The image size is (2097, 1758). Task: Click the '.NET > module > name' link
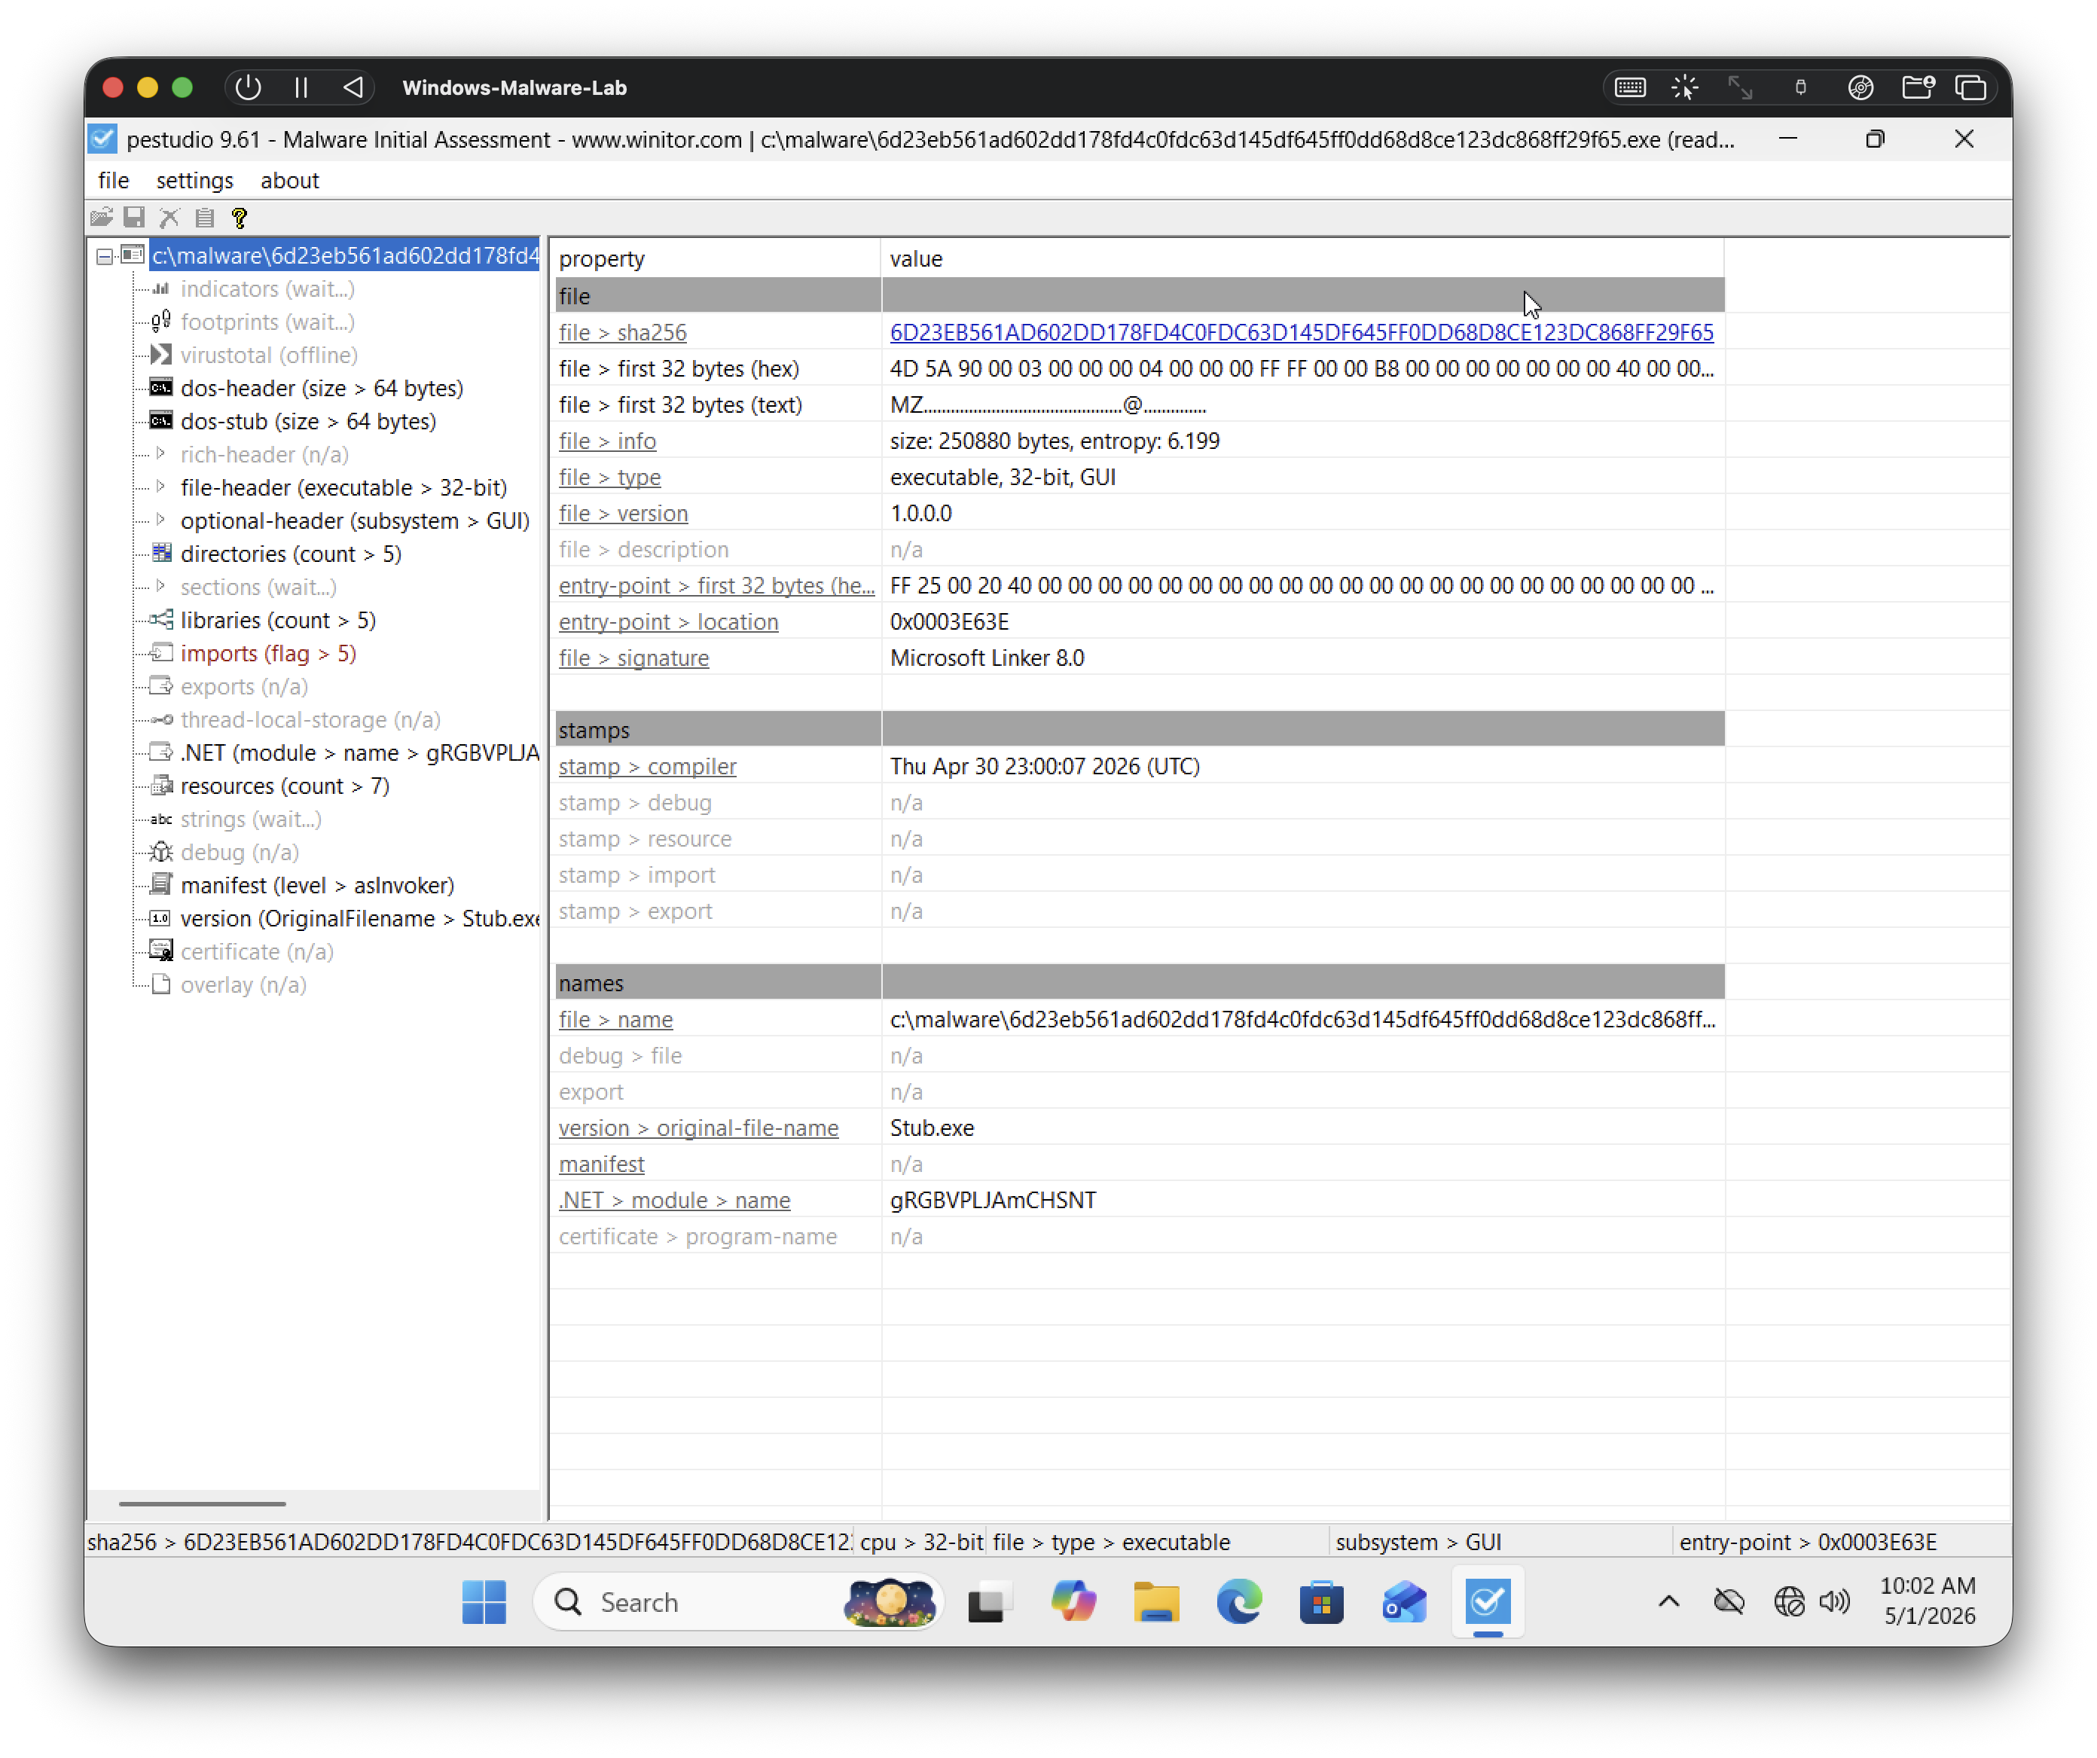(674, 1200)
